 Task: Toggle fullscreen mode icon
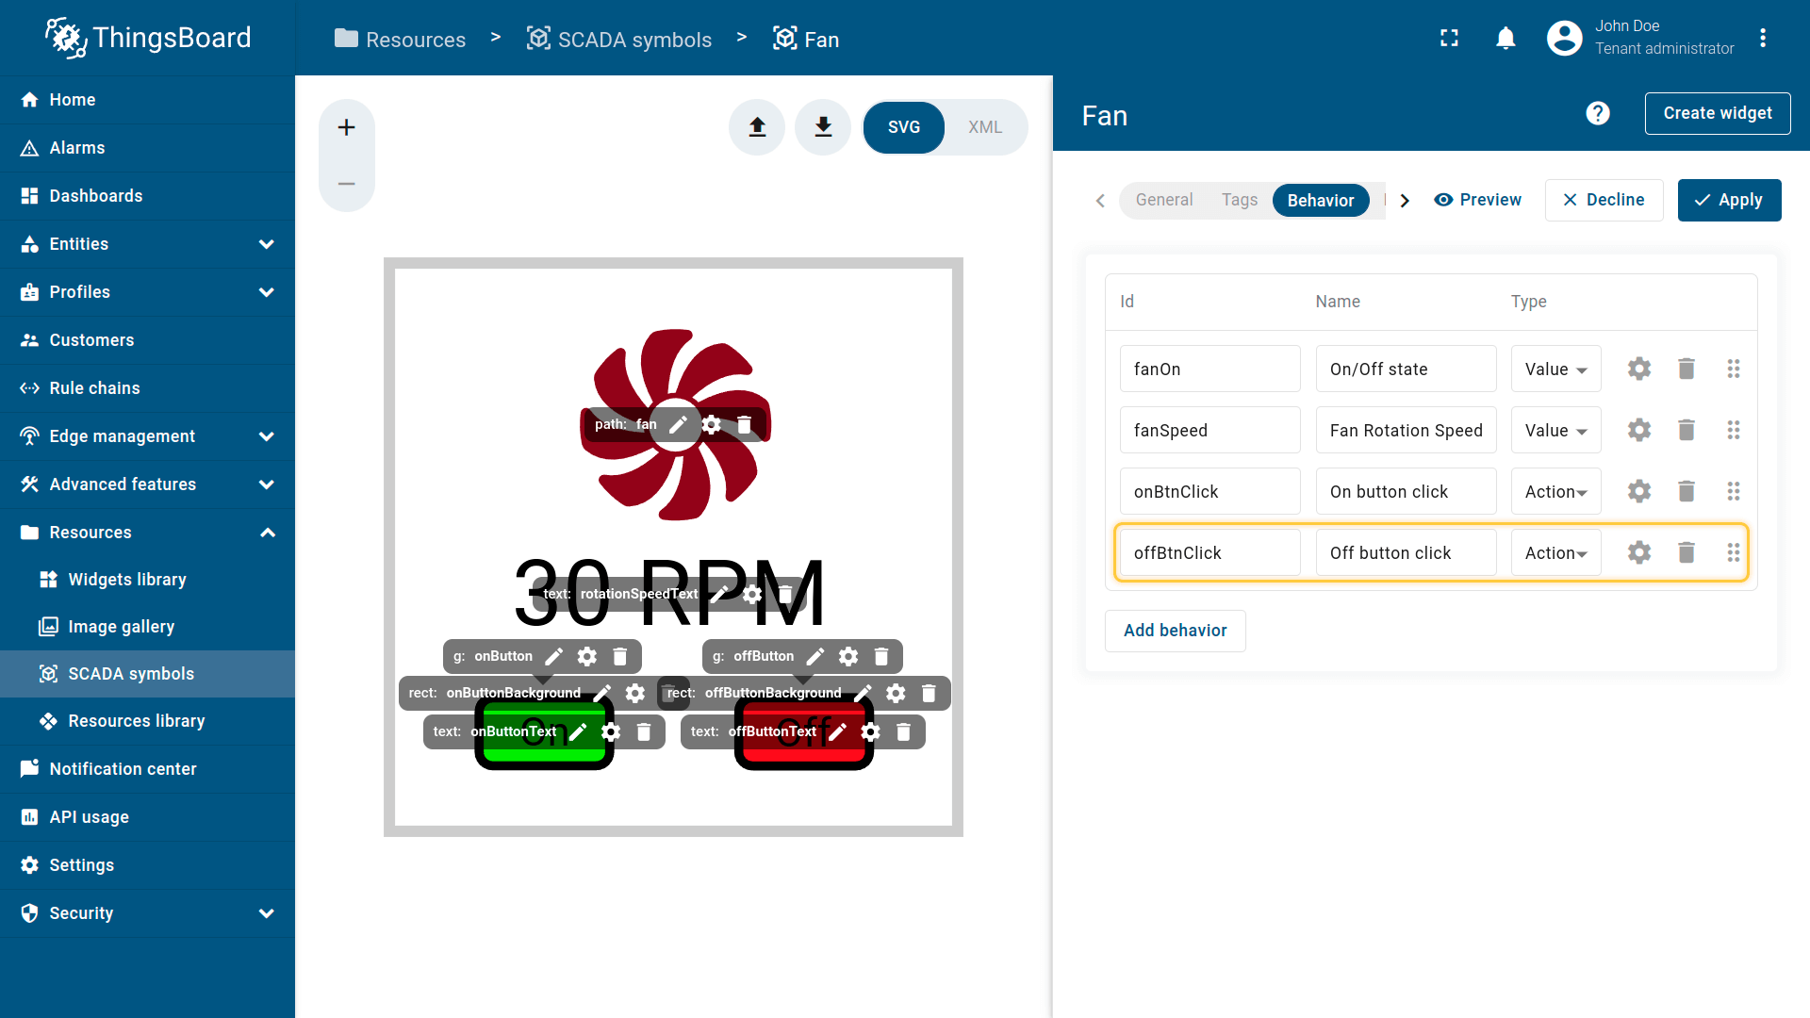tap(1449, 38)
